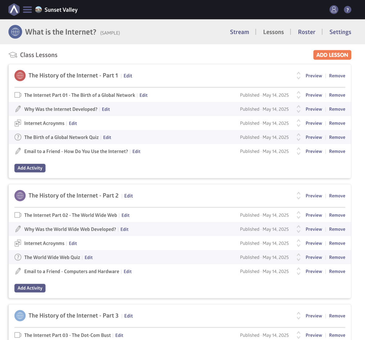Screen dimensions: 365x340
Task: Move The World Wide Web Quiz down
Action: tap(298, 260)
